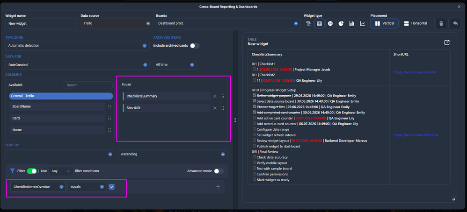Viewport: 467px width, 212px height.
Task: Select the table widget type icon
Action: pos(319,23)
